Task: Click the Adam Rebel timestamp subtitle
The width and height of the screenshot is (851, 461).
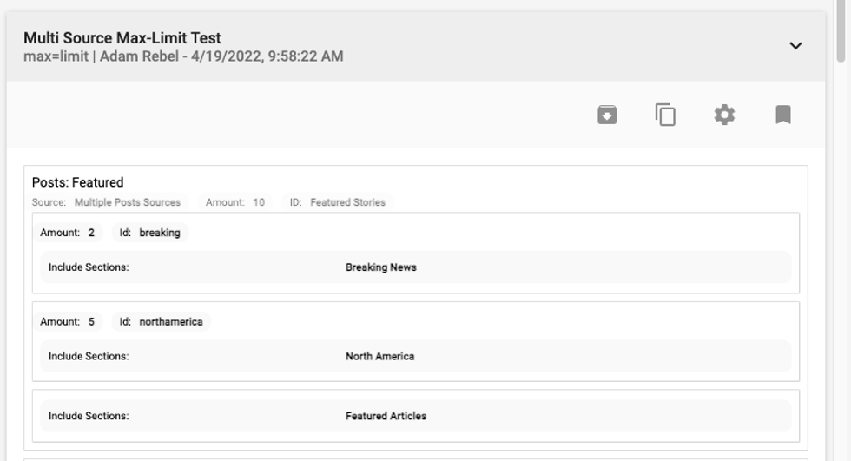Action: click(182, 56)
